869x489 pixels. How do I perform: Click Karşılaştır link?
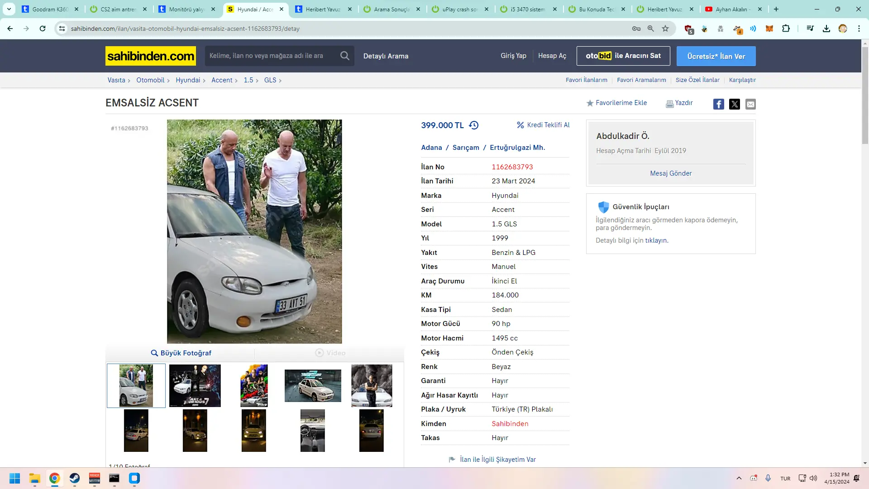point(742,80)
